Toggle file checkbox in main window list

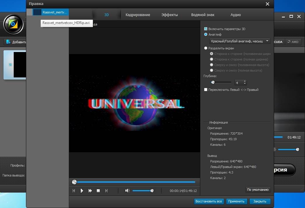pyautogui.click(x=10, y=65)
